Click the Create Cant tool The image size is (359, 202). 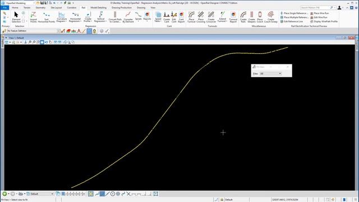coord(167,17)
